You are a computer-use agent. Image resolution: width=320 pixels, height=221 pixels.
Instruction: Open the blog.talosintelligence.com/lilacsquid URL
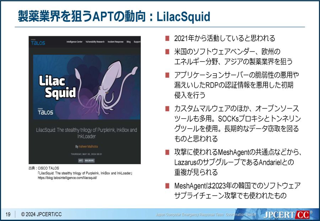(x=67, y=178)
